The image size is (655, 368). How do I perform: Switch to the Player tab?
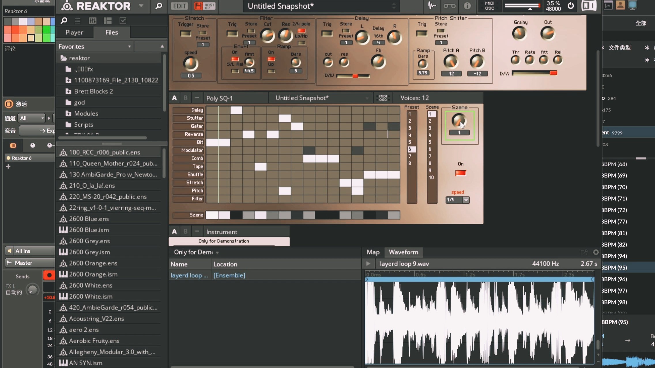point(74,33)
